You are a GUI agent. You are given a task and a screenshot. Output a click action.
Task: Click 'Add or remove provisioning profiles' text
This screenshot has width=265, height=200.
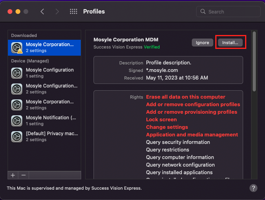click(191, 112)
